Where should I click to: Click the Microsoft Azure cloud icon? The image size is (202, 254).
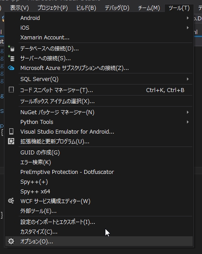[11, 68]
